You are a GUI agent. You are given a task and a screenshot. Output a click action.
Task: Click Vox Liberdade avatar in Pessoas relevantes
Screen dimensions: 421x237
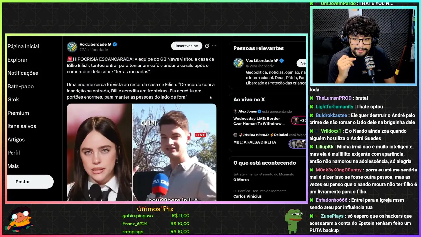[x=238, y=63]
